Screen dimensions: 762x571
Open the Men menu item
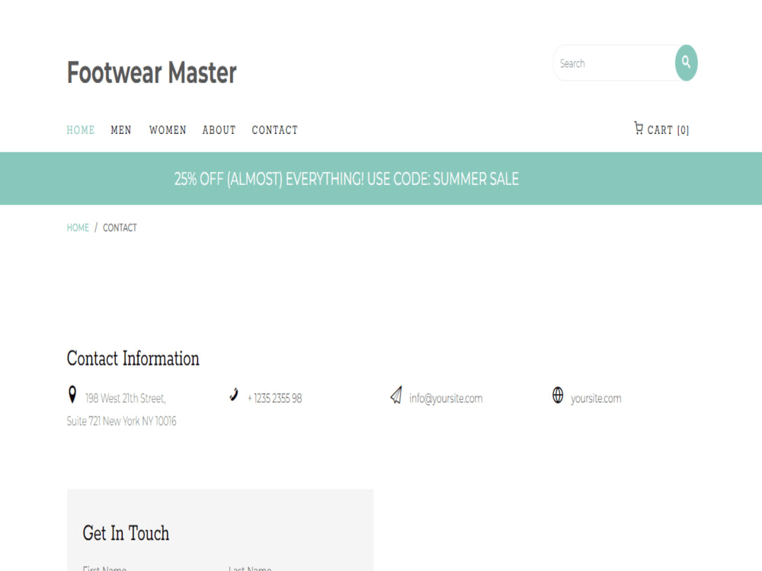click(x=121, y=130)
